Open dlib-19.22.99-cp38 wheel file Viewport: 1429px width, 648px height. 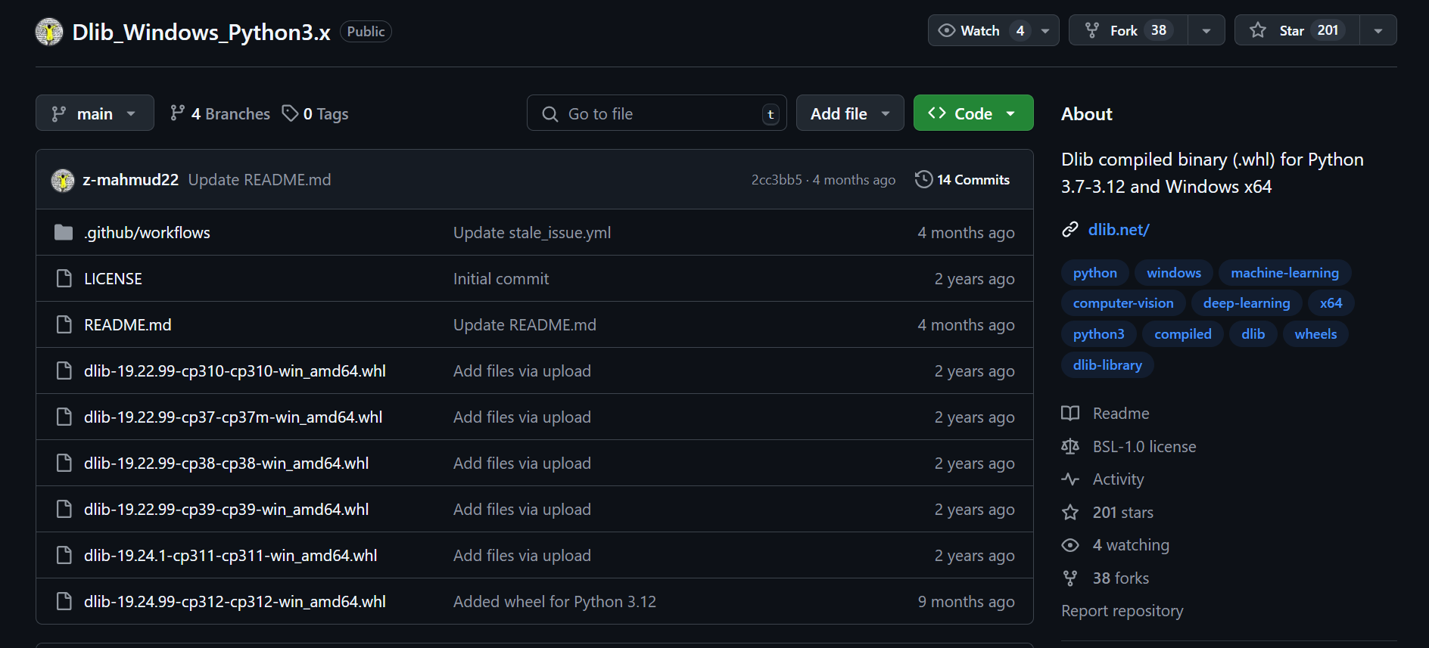tap(226, 464)
